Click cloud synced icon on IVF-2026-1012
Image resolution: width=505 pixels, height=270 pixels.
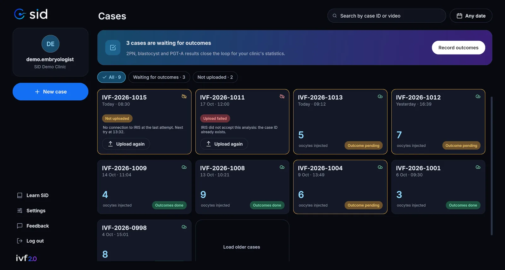(x=478, y=97)
